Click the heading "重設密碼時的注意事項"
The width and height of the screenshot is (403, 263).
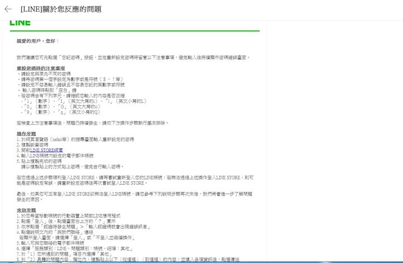41,68
